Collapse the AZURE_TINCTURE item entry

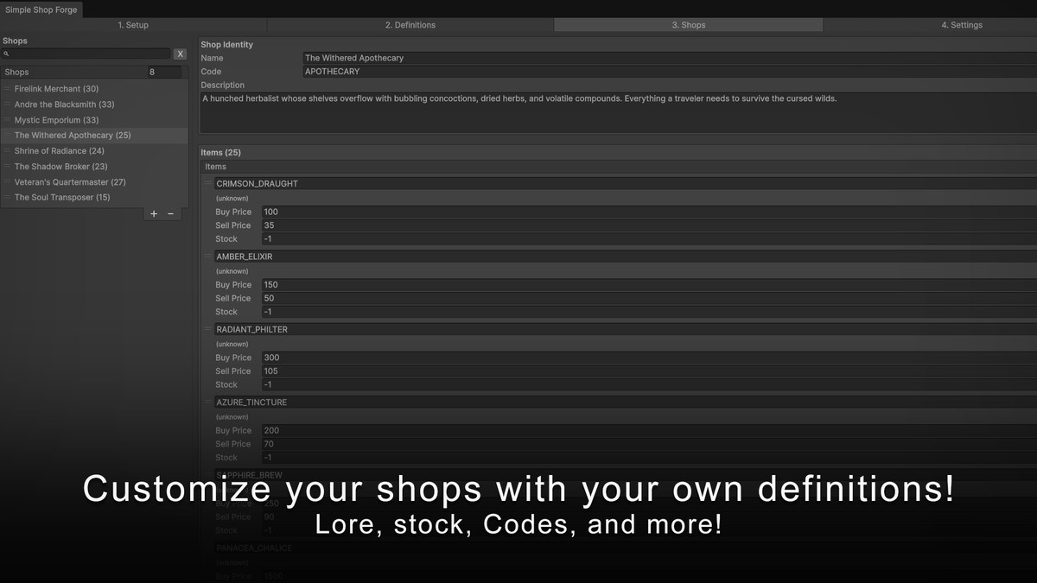(207, 402)
